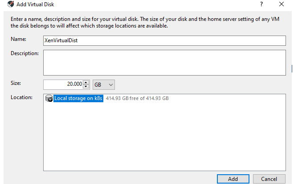Click the Location label

pos(21,97)
